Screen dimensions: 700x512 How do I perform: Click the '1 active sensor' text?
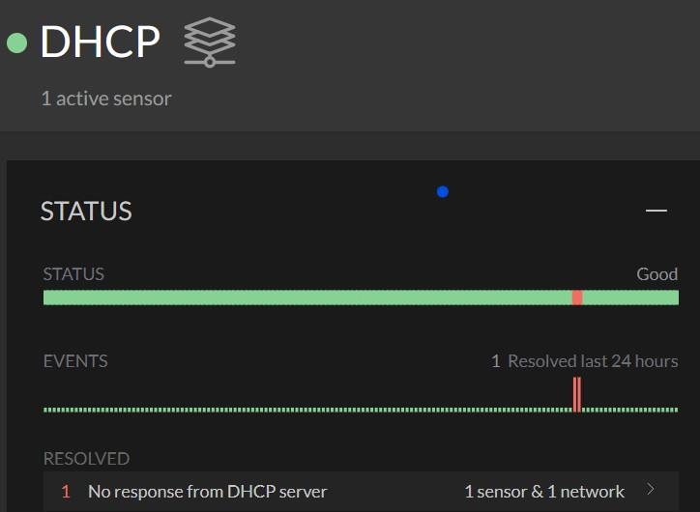click(106, 99)
